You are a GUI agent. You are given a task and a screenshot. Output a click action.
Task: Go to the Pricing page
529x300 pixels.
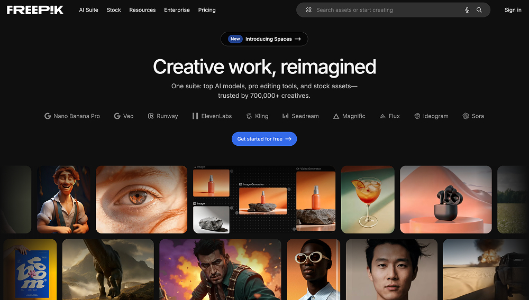pos(207,10)
